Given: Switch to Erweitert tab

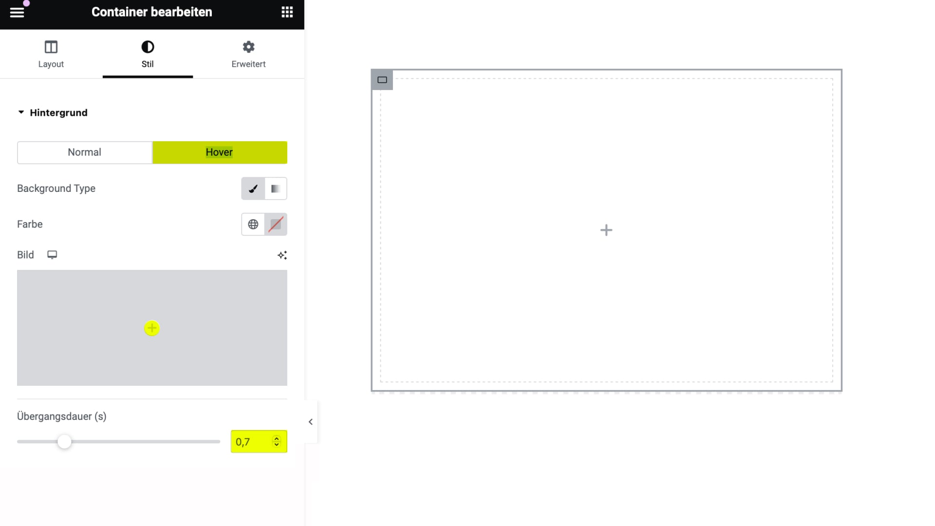Looking at the screenshot, I should coord(248,54).
